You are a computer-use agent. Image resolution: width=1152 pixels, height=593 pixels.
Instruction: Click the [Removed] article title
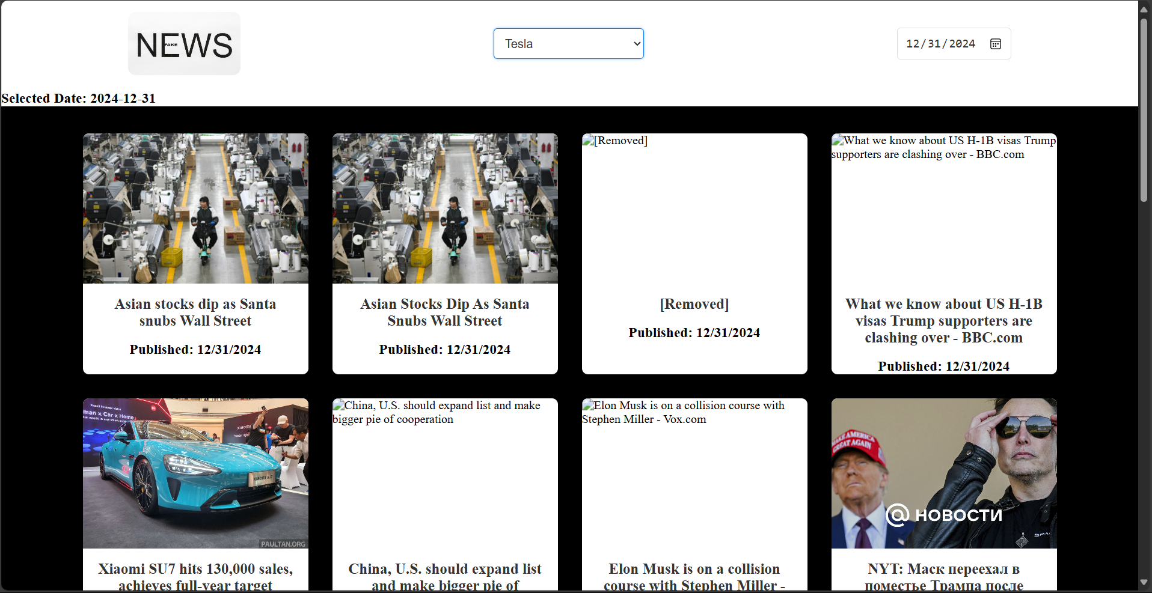click(x=694, y=304)
